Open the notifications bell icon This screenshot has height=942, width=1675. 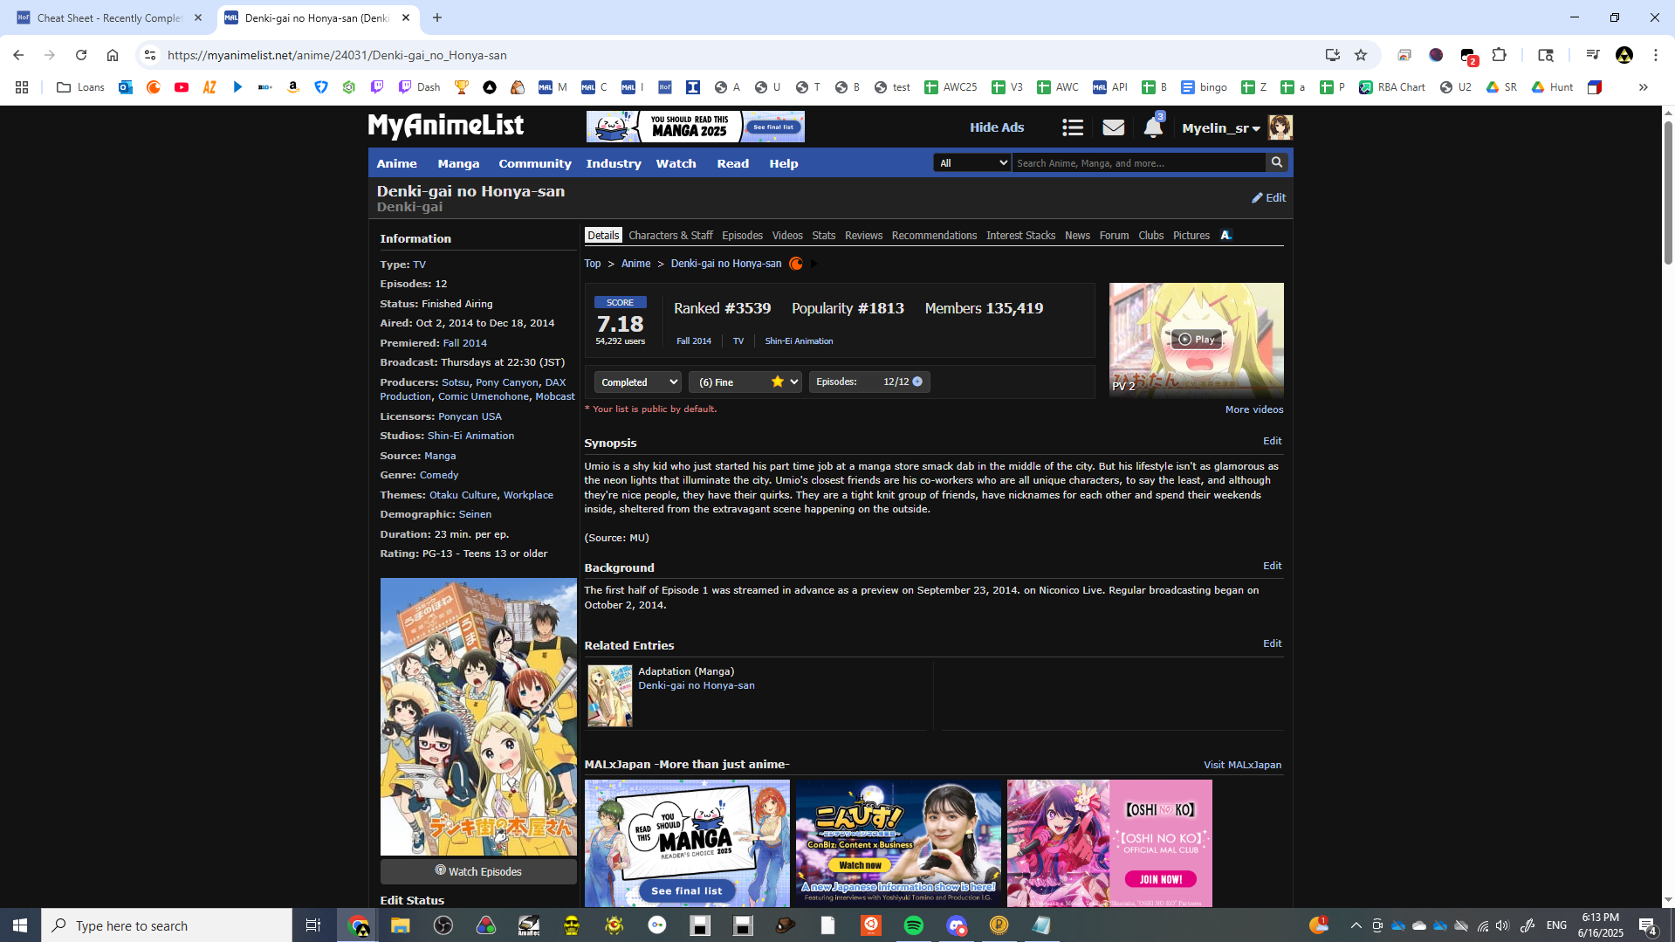coord(1153,127)
